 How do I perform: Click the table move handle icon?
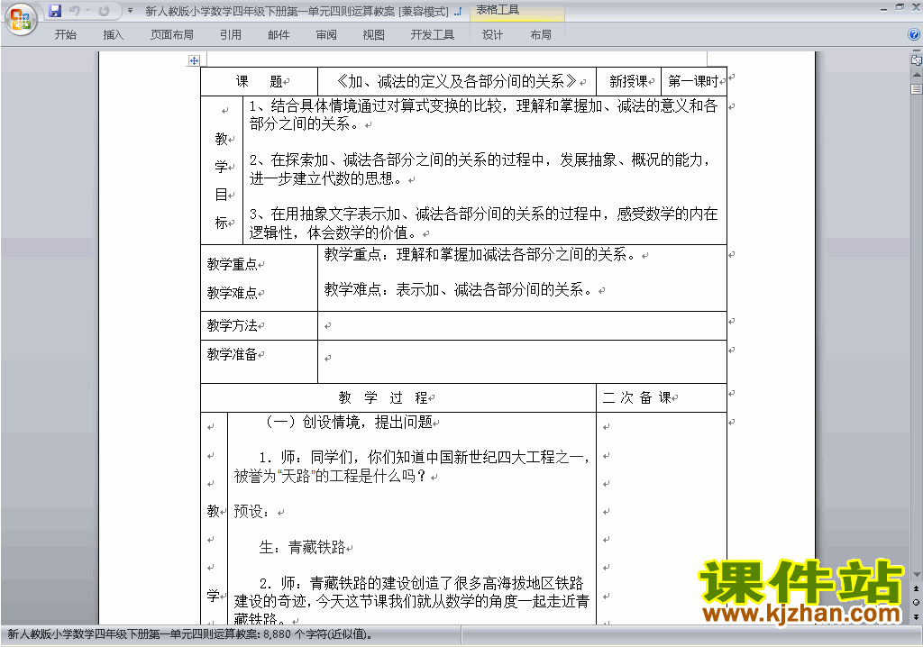(x=194, y=60)
